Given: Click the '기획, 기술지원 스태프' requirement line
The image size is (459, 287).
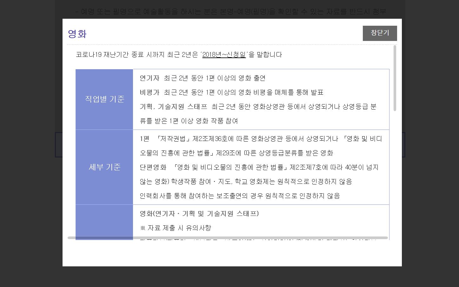Looking at the screenshot, I should pyautogui.click(x=258, y=107).
